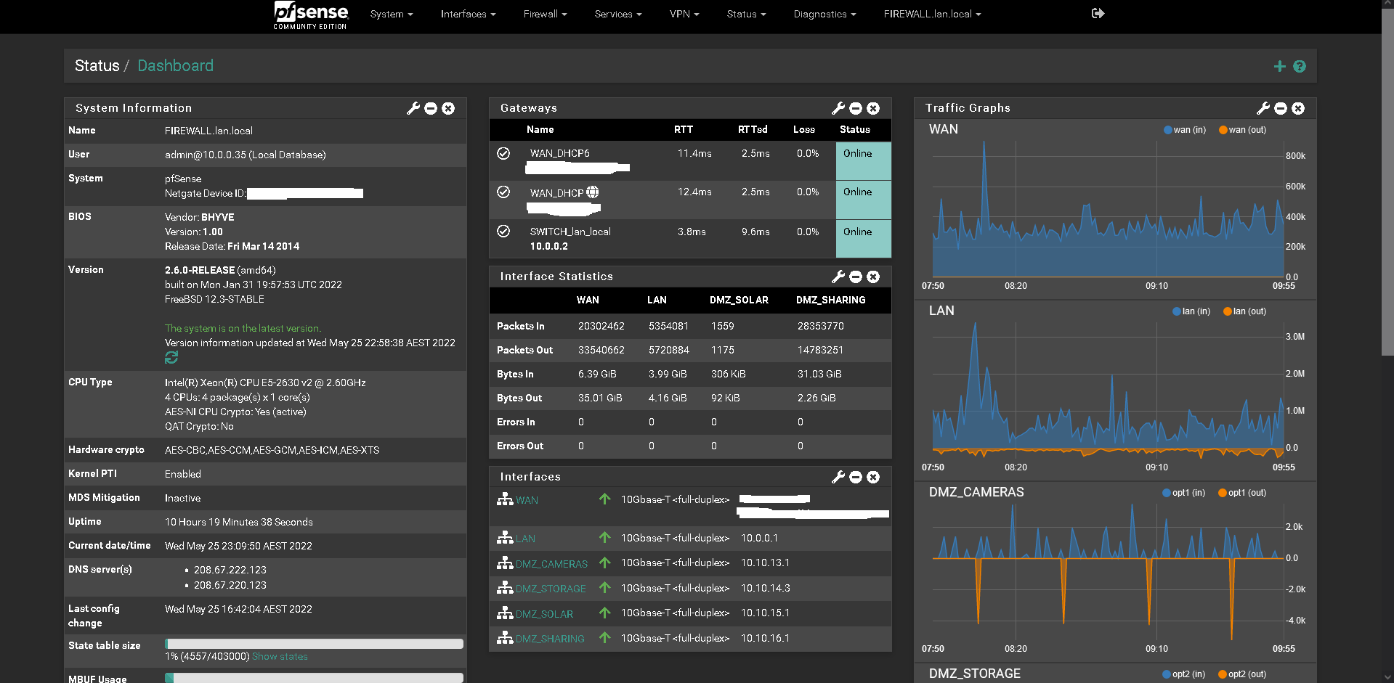Click the LAN interface network icon
The height and width of the screenshot is (683, 1394).
(x=505, y=538)
